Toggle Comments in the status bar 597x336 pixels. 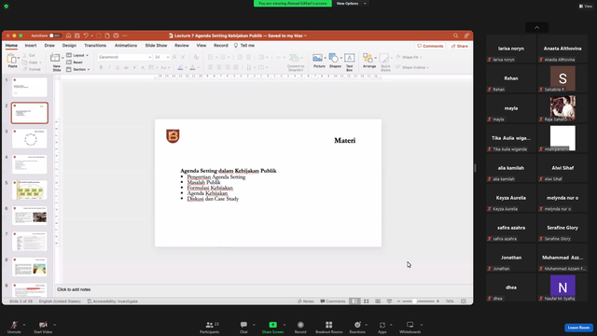[x=333, y=301]
